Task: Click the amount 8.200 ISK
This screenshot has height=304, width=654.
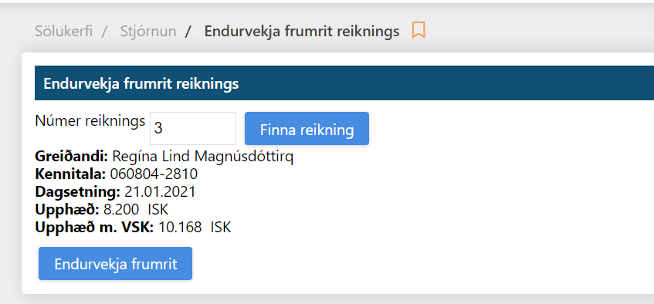Action: click(136, 209)
